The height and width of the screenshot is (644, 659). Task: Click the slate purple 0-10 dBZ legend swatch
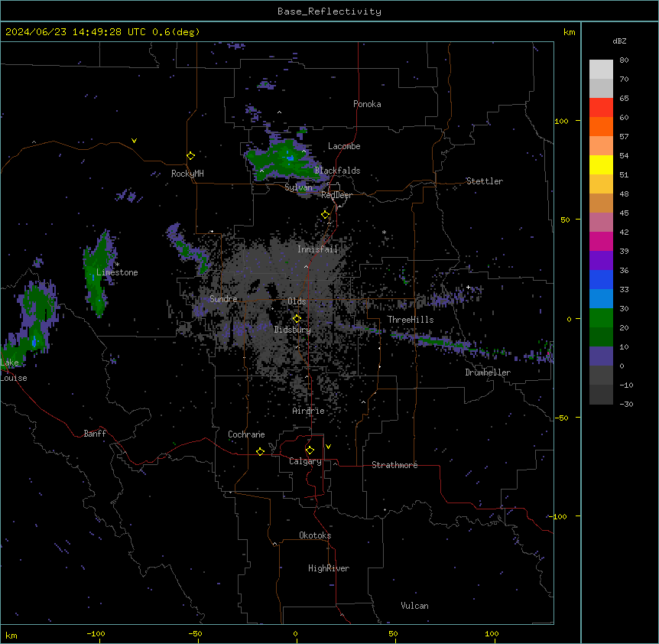click(x=601, y=356)
